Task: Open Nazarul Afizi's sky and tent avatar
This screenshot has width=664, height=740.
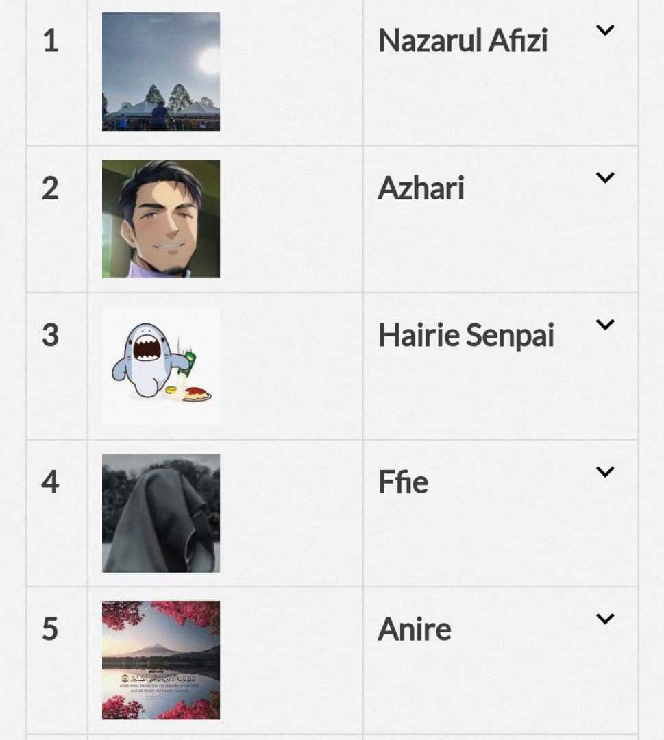Action: (161, 72)
